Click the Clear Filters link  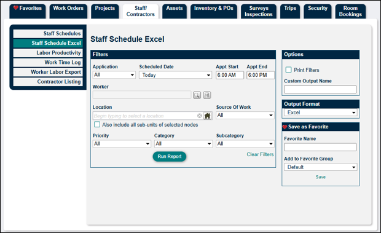coord(260,154)
